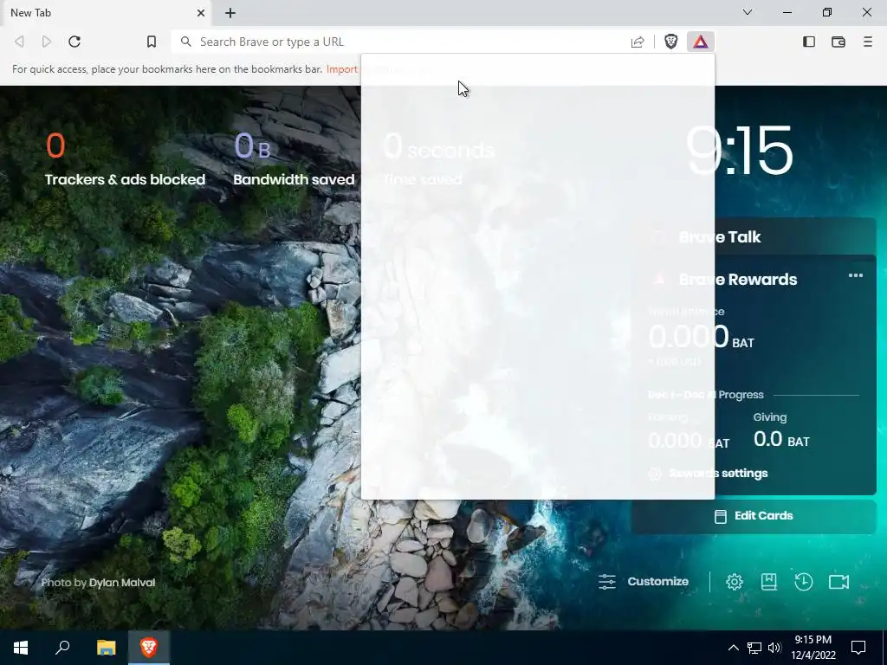The image size is (887, 665).
Task: Open Windows taskbar search
Action: coord(62,648)
